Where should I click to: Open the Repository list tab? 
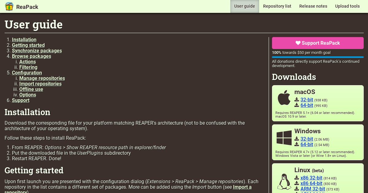tap(277, 6)
